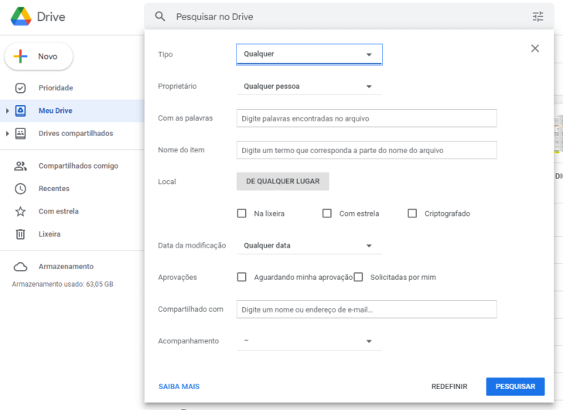
Task: Open the Data da modificação dropdown
Action: click(x=309, y=246)
